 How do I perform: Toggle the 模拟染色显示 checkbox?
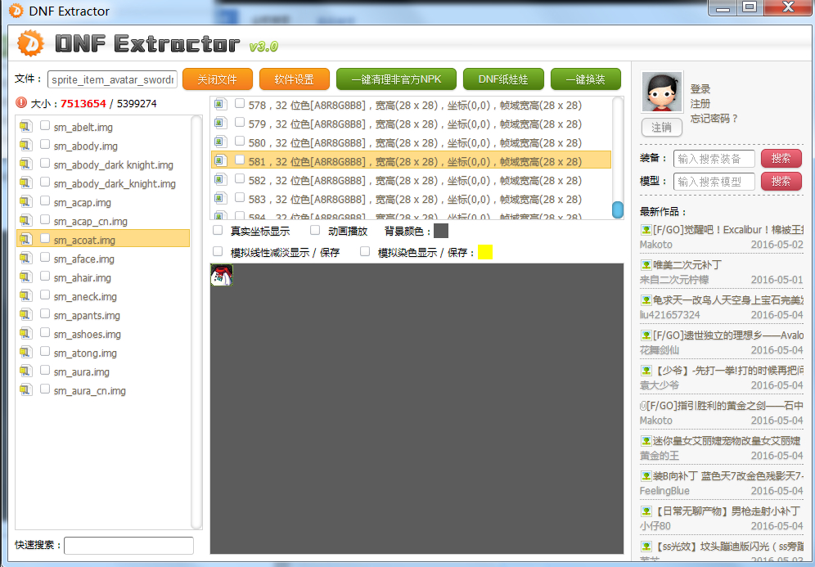[365, 252]
